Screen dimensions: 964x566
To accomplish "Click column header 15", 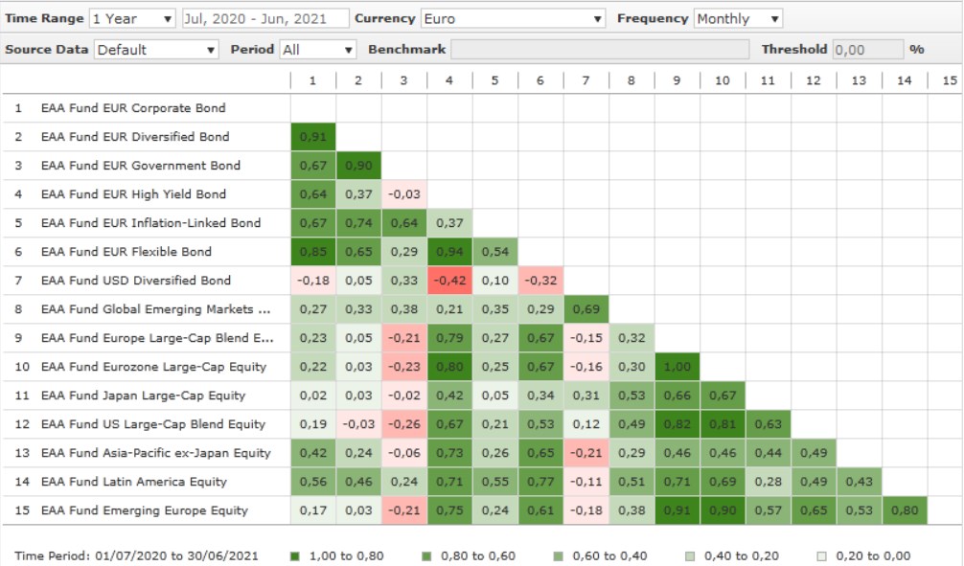I will coord(949,81).
